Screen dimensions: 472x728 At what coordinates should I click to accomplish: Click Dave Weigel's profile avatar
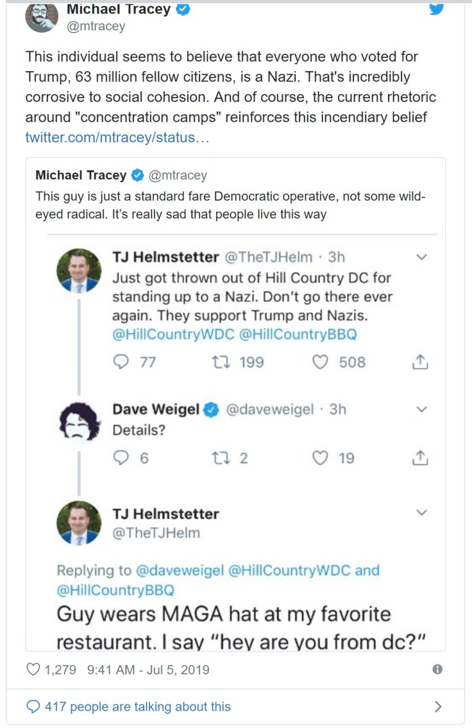tap(79, 423)
